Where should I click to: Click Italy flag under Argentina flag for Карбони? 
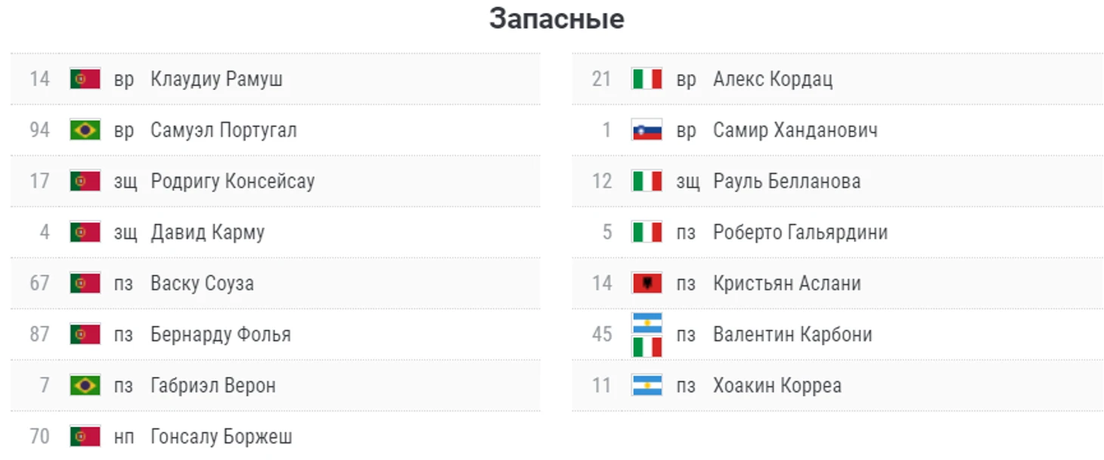click(647, 347)
